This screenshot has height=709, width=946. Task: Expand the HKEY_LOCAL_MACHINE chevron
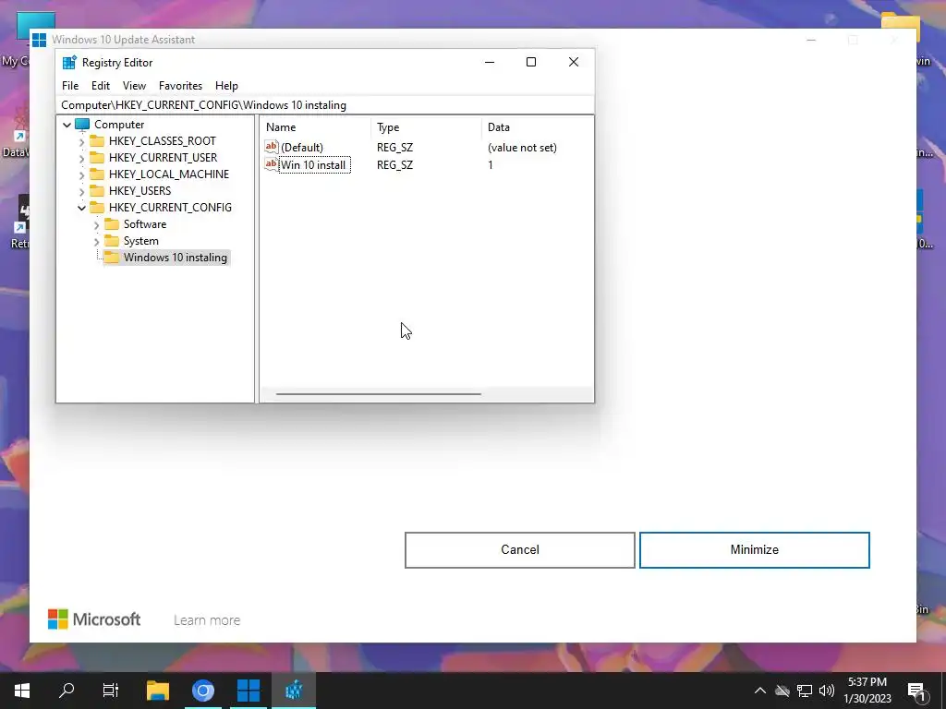click(81, 174)
